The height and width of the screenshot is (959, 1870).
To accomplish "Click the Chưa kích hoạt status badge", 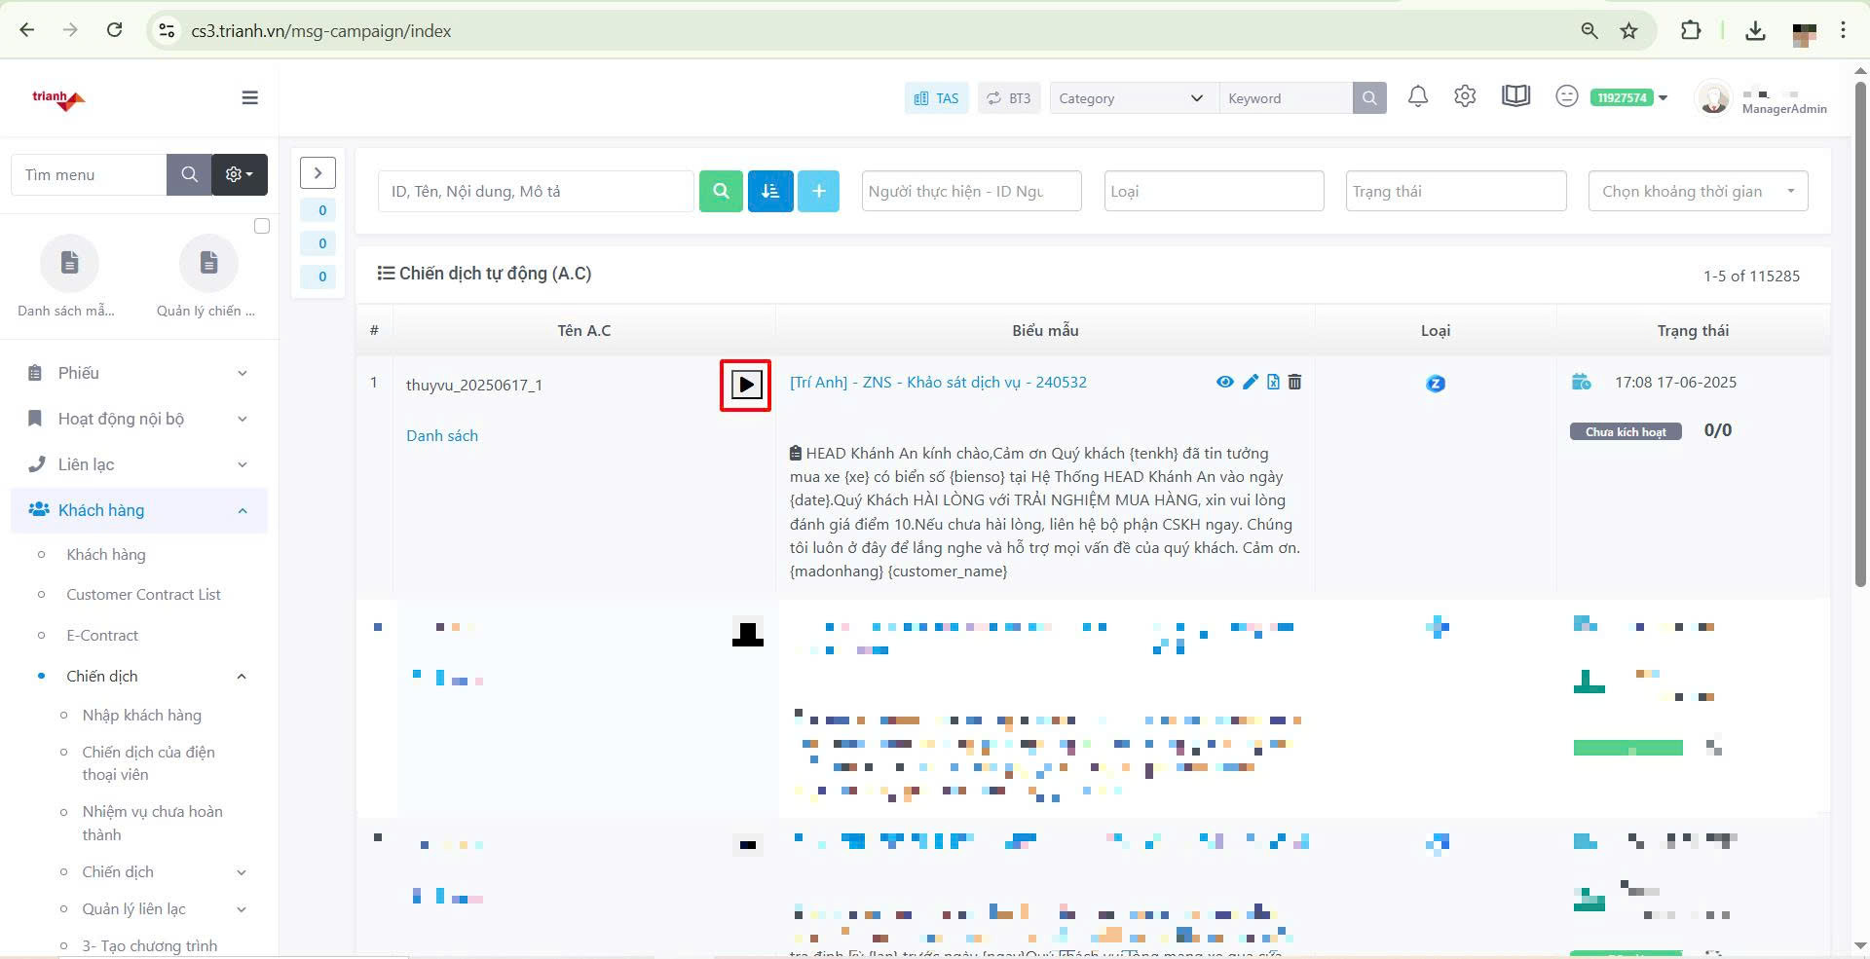I will click(1626, 431).
